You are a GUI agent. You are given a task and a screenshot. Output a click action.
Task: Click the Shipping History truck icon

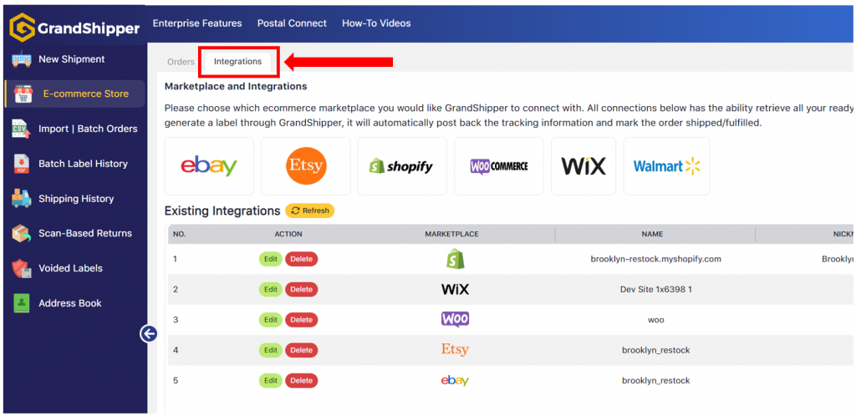pos(21,199)
